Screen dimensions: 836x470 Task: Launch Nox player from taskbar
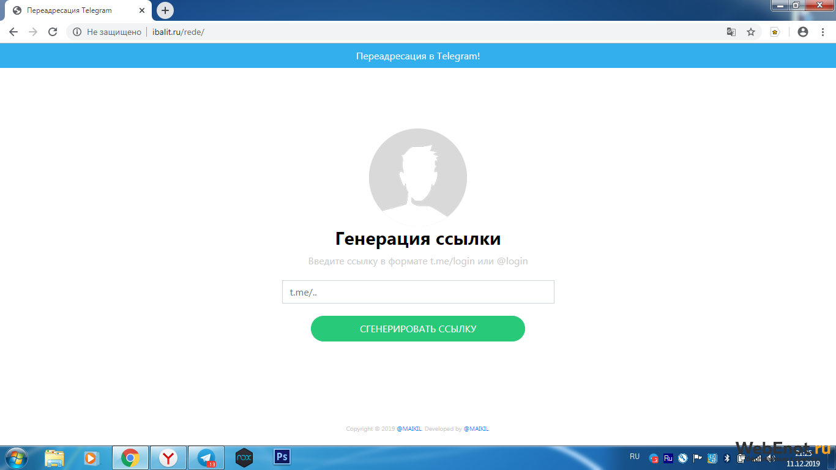click(x=244, y=458)
